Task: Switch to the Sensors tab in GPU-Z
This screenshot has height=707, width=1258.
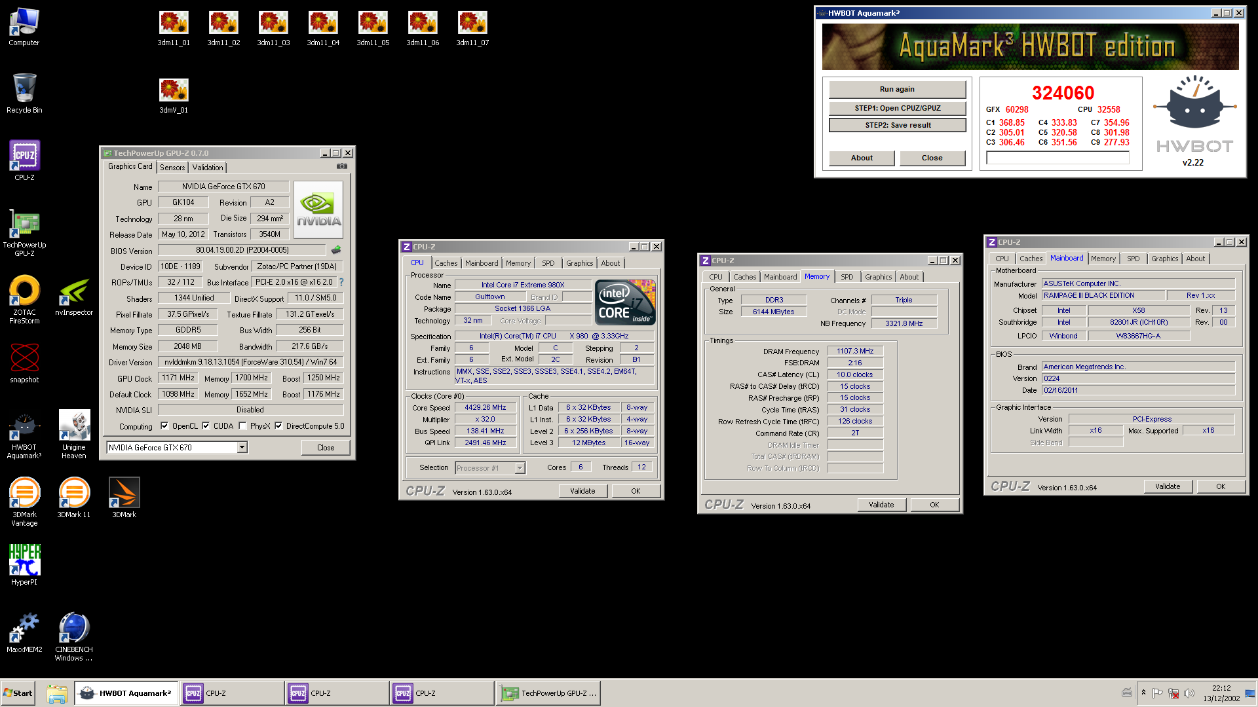Action: [x=172, y=168]
